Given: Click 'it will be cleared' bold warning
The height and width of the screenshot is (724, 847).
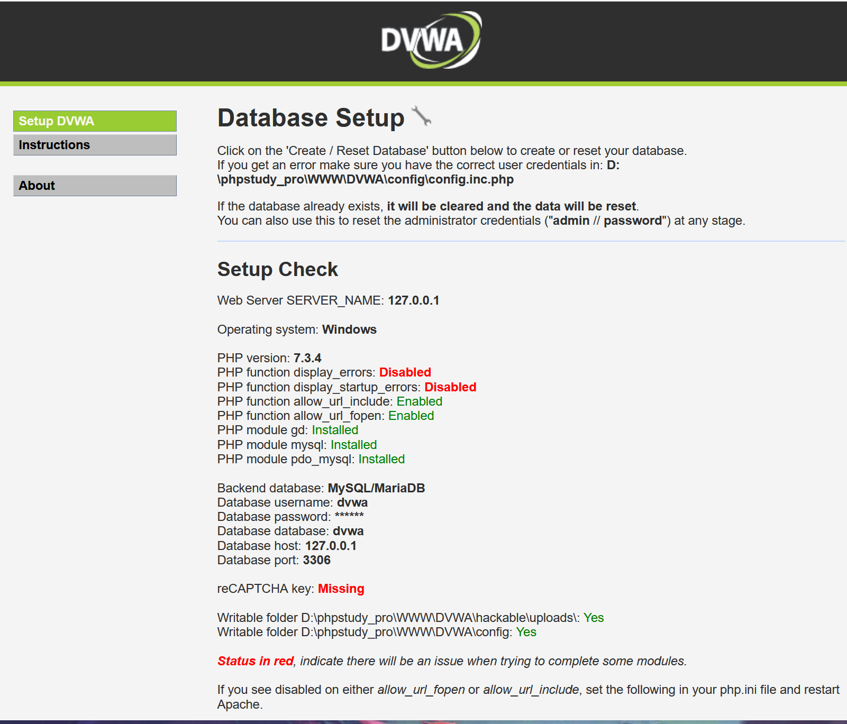Looking at the screenshot, I should click(x=512, y=206).
